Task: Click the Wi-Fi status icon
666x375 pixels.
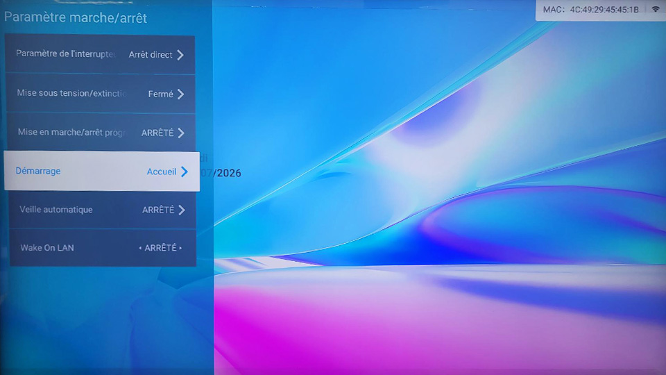Action: [656, 9]
